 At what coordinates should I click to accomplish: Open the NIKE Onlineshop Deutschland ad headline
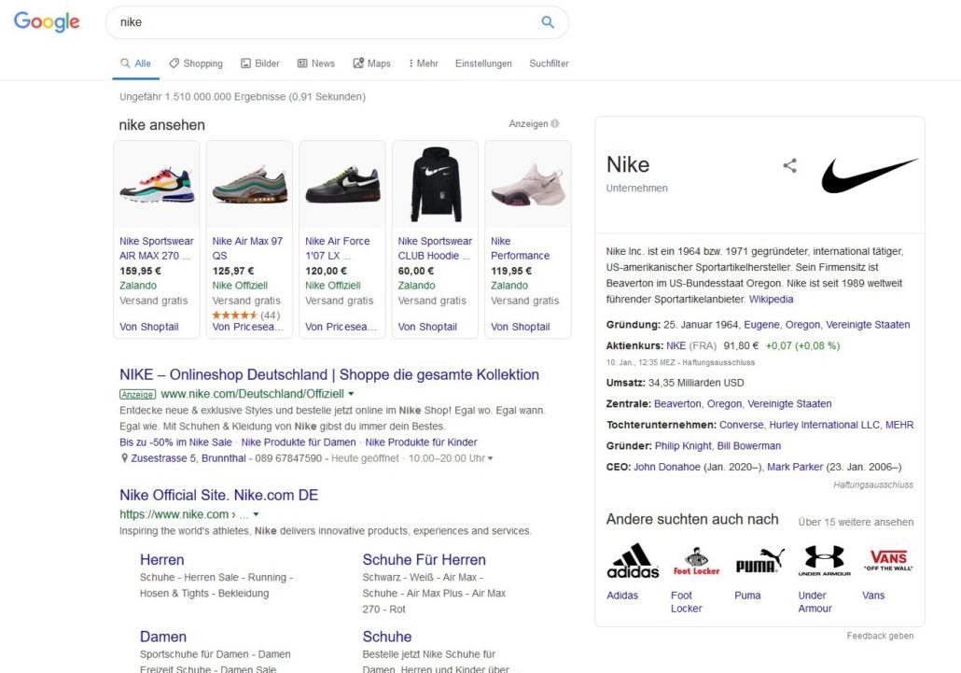[x=329, y=374]
